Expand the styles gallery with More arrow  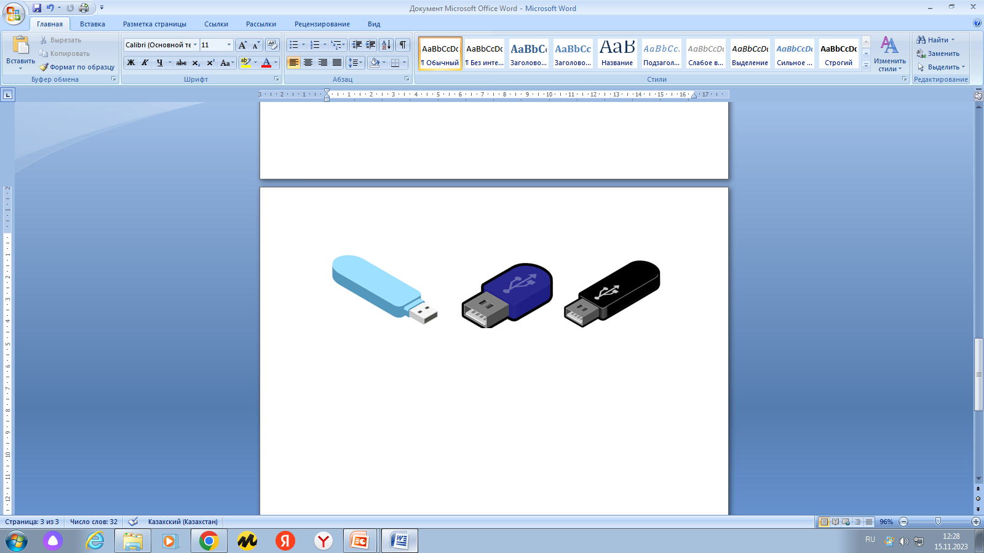(866, 66)
